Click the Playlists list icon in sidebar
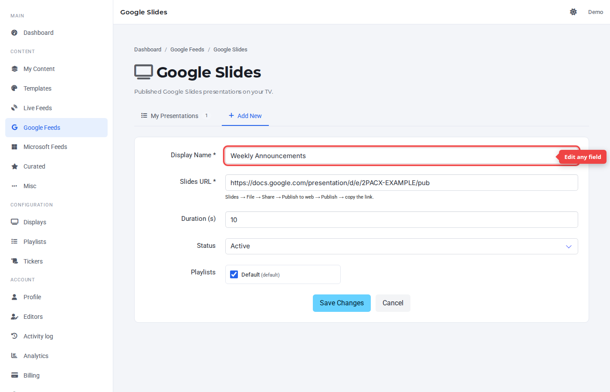 (14, 242)
